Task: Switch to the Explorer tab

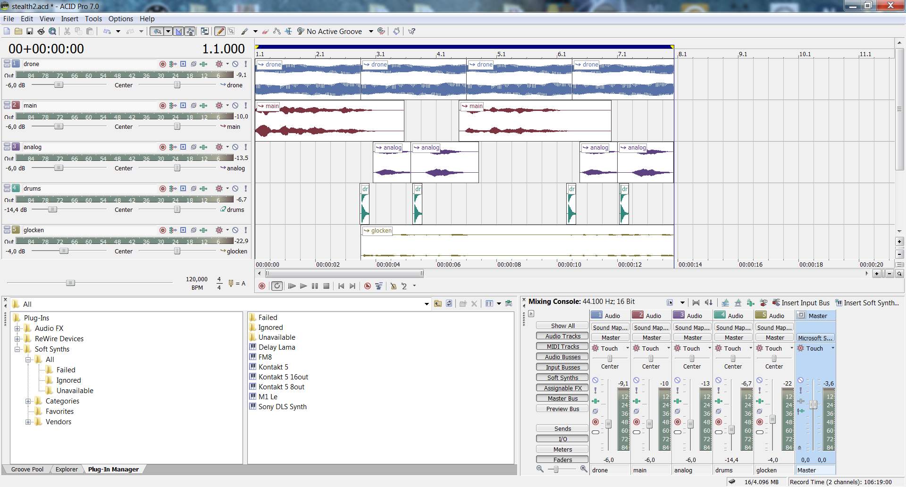Action: pyautogui.click(x=67, y=469)
